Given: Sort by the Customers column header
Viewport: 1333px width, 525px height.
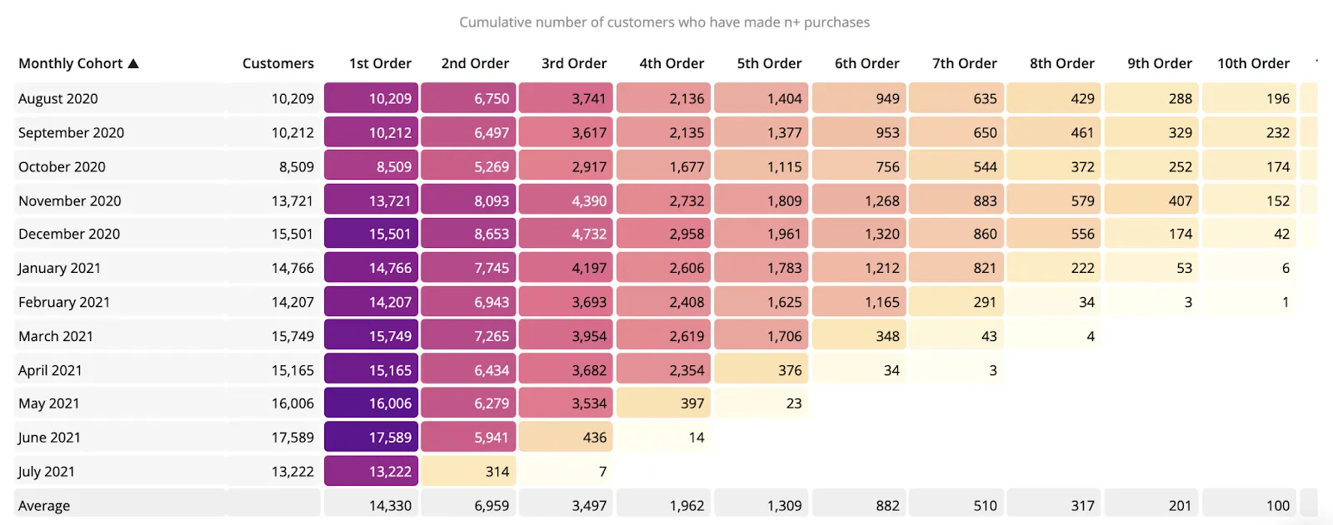Looking at the screenshot, I should coord(278,63).
